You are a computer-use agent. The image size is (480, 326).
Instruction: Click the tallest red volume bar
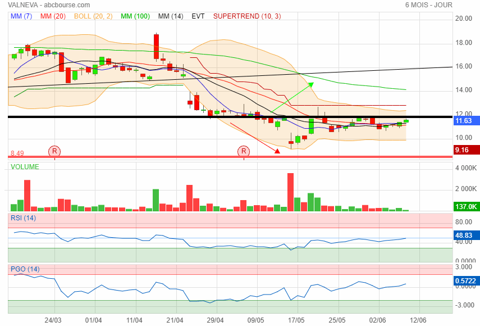[290, 192]
